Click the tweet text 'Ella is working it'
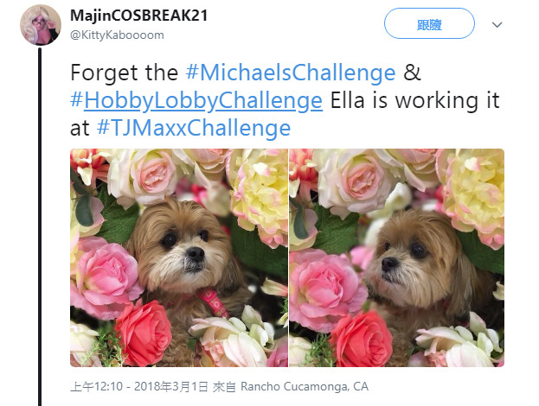This screenshot has height=406, width=539. click(414, 100)
